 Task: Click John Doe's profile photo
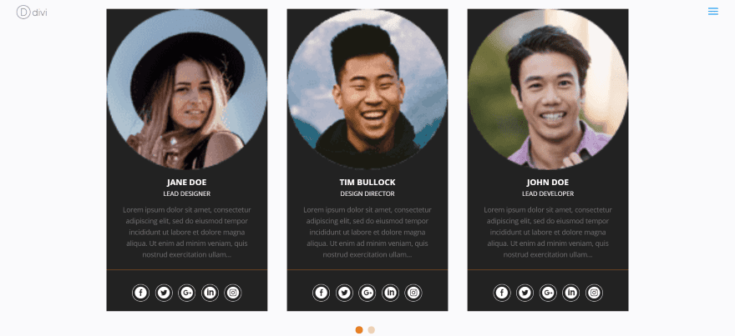[548, 89]
